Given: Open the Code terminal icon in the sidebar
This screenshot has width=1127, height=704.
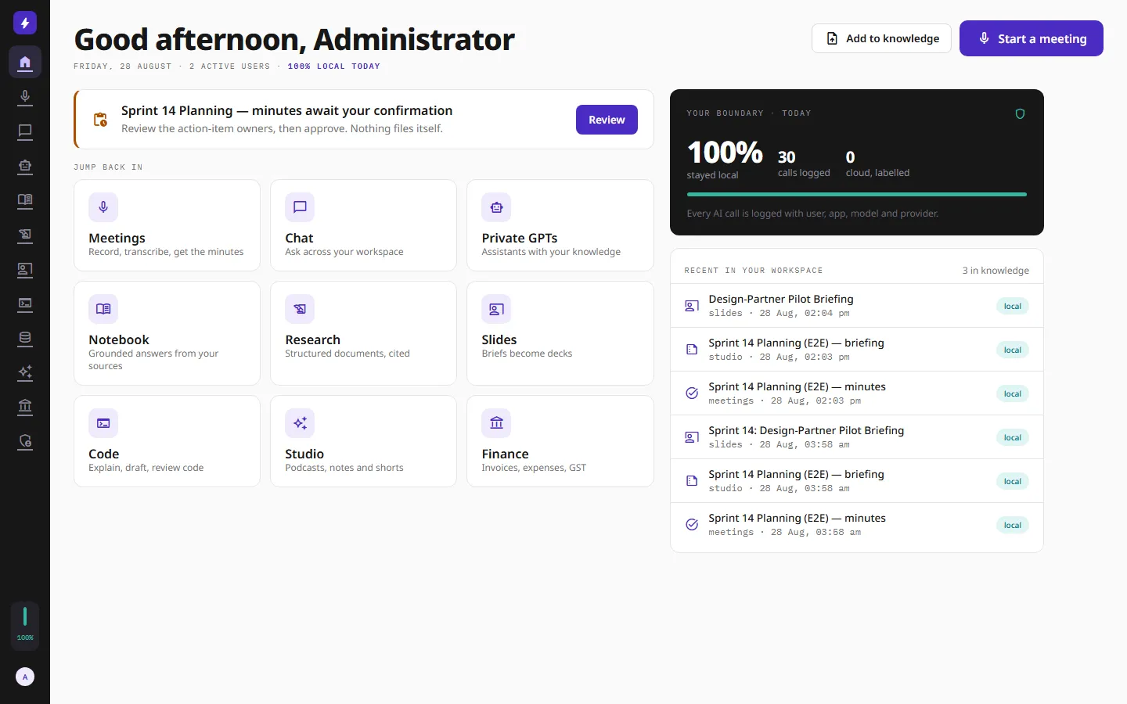Looking at the screenshot, I should point(25,304).
